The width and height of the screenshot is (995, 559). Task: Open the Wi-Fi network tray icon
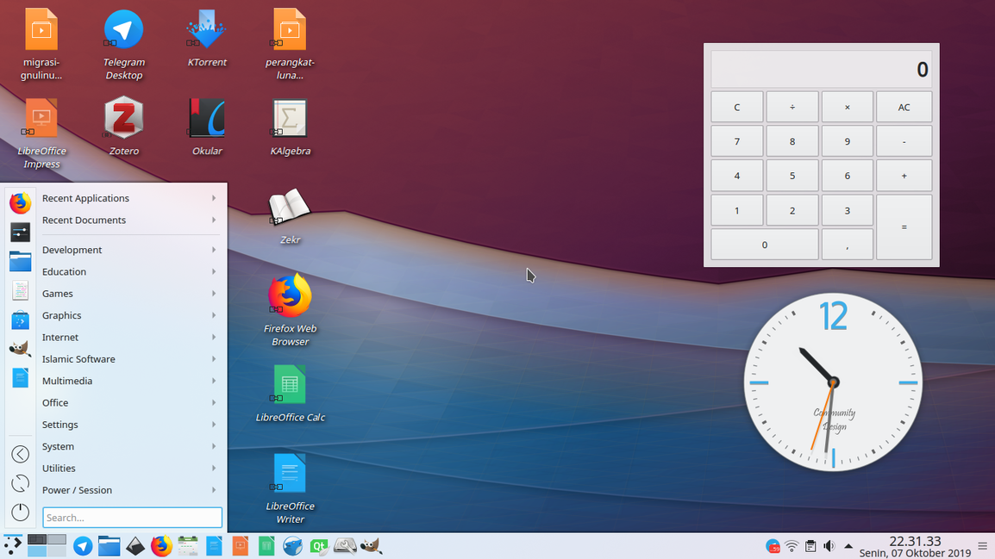[792, 546]
